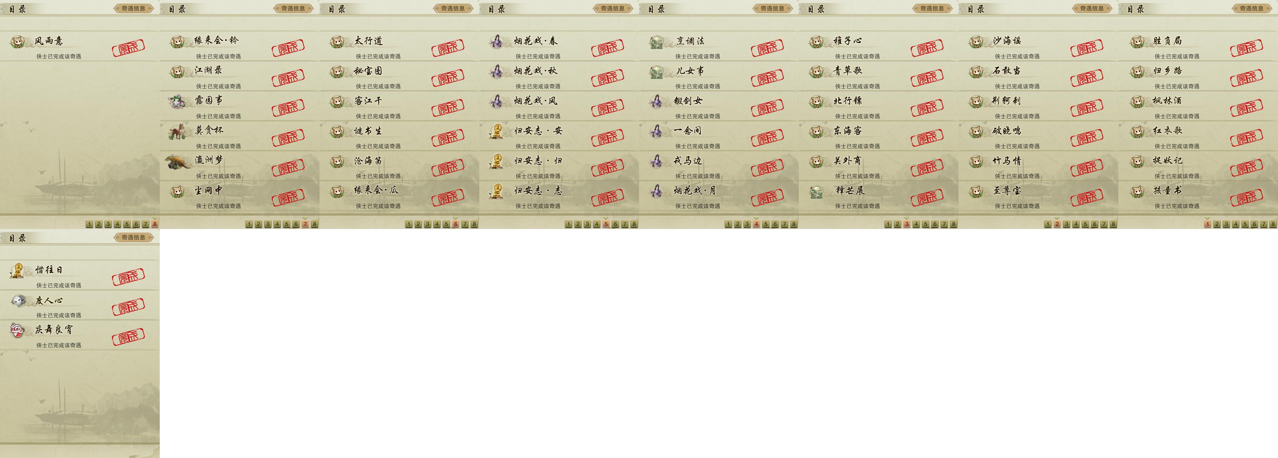Select the flower fairy icon beside 露园事

coord(177,101)
